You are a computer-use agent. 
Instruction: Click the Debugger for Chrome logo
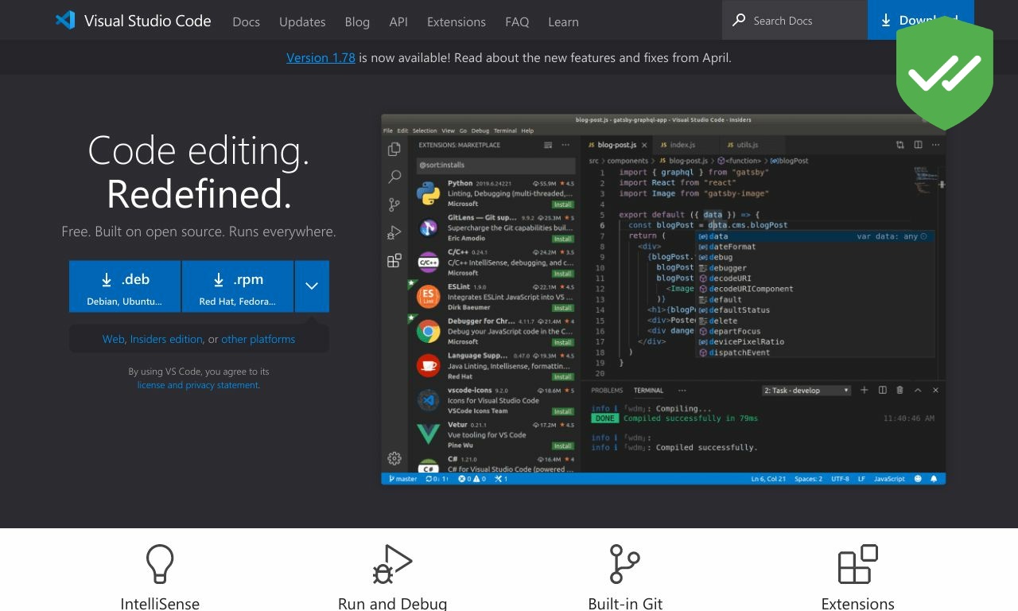point(429,331)
